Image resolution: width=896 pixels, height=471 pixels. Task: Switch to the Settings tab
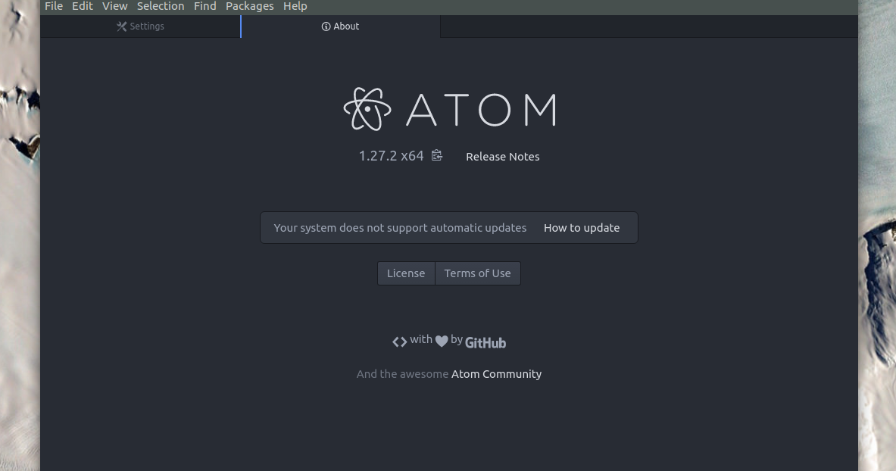[140, 26]
